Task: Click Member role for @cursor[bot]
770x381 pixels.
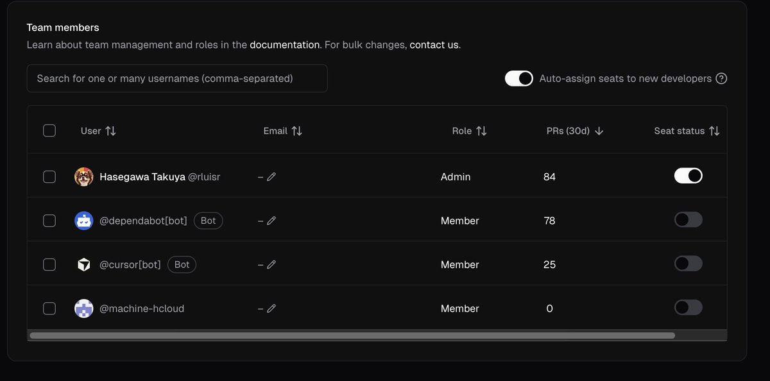Action: 460,264
